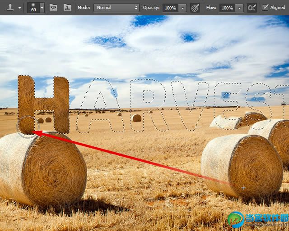
Task: Toggle the Brush panel icon
Action: click(x=53, y=8)
